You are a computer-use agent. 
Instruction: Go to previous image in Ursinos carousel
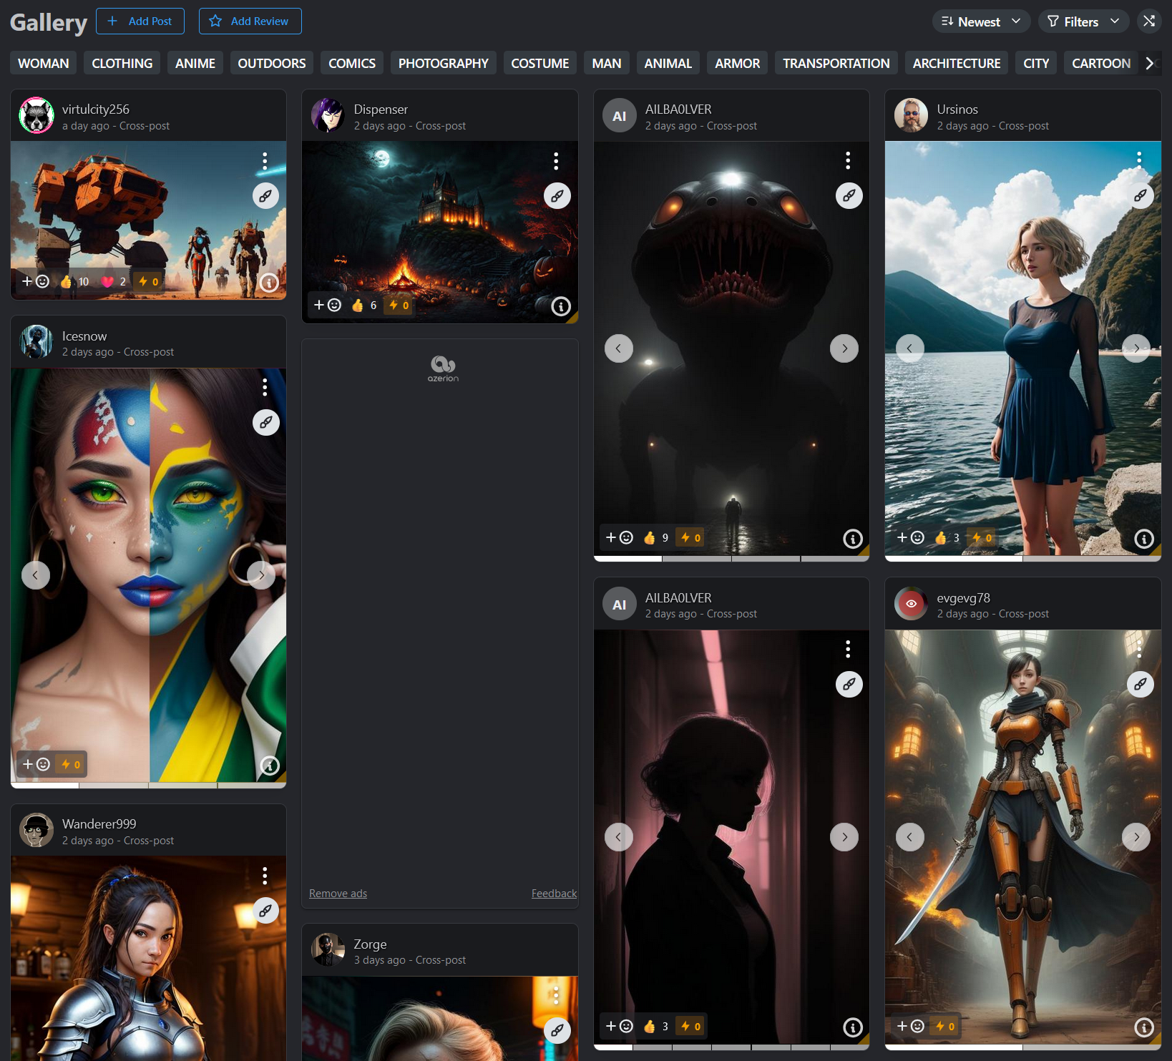(910, 348)
